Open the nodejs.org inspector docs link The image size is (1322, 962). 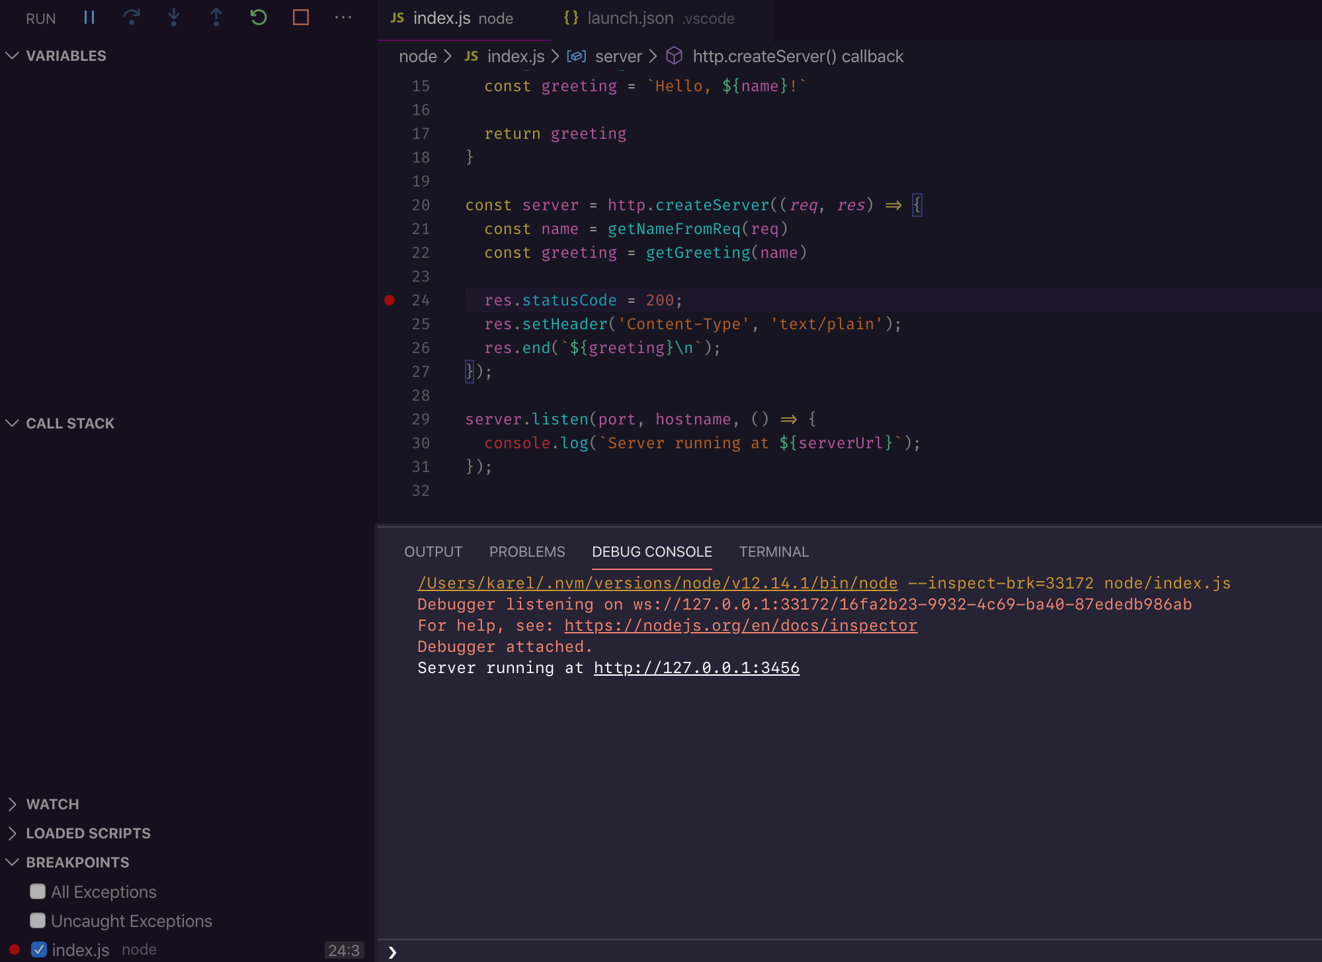[740, 625]
